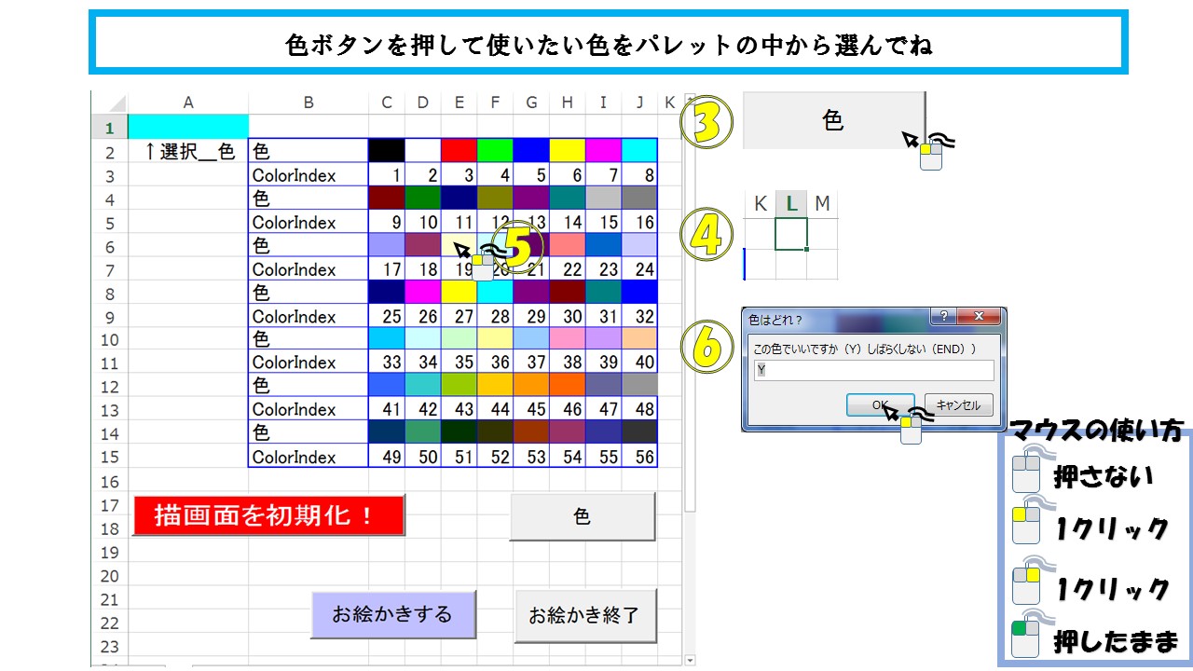Image resolution: width=1193 pixels, height=671 pixels.
Task: Confirm the 色はどれ？ dialog with OK
Action: click(x=881, y=404)
